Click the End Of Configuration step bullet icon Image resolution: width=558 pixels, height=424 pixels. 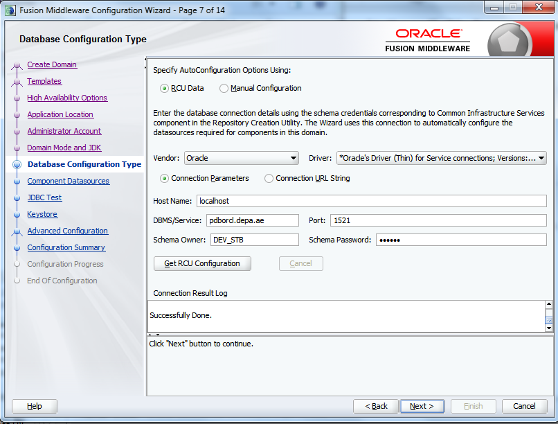[17, 281]
